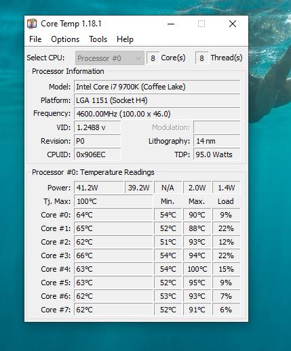The height and width of the screenshot is (351, 291).
Task: Click the Frequency value 4600.00MHz
Action: 157,114
